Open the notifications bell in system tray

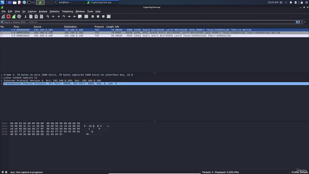[x=291, y=2]
